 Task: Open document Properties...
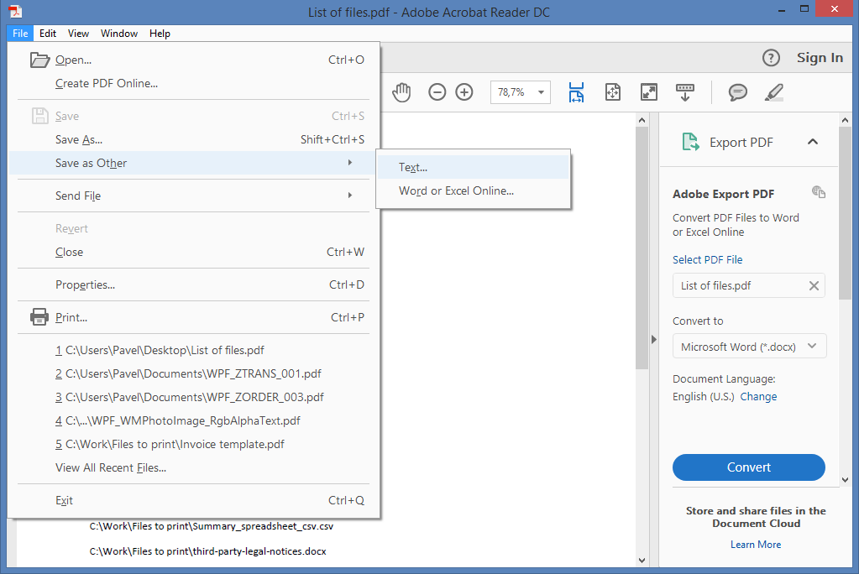coord(190,284)
